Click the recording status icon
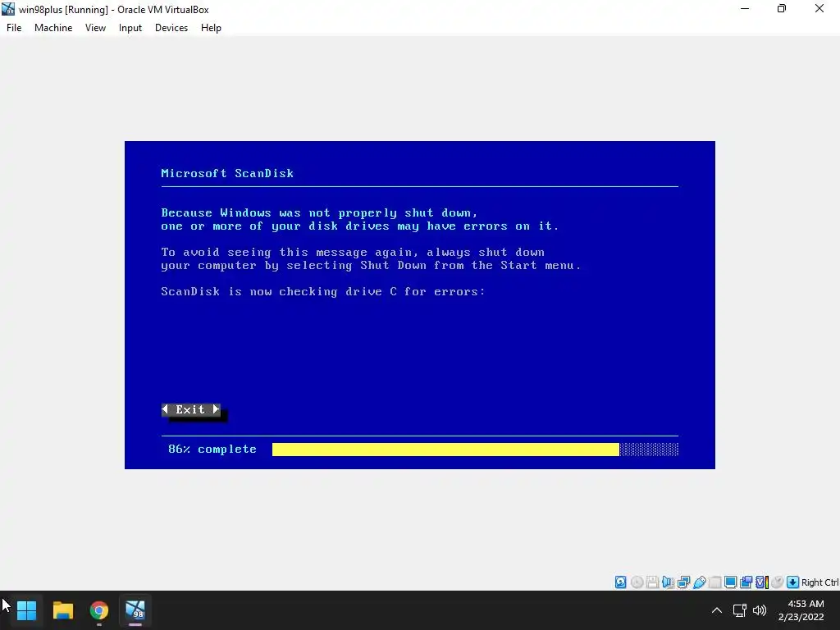 coord(746,582)
